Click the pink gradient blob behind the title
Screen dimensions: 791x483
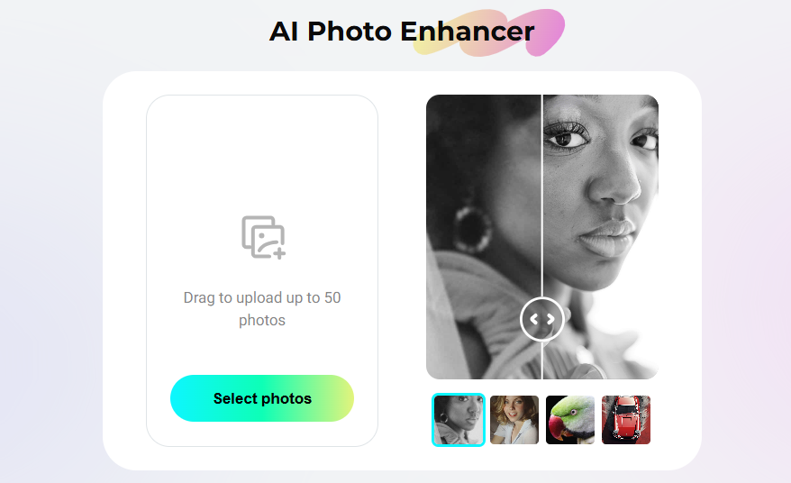545,32
